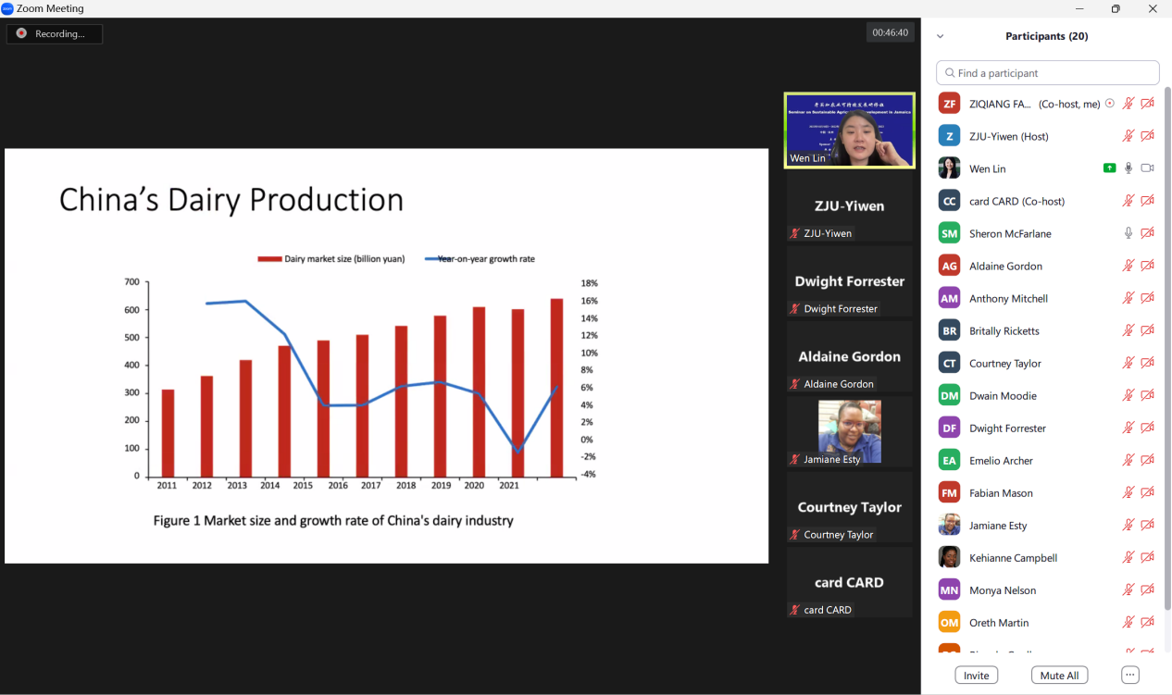Collapse the Participants panel chevron

point(941,36)
